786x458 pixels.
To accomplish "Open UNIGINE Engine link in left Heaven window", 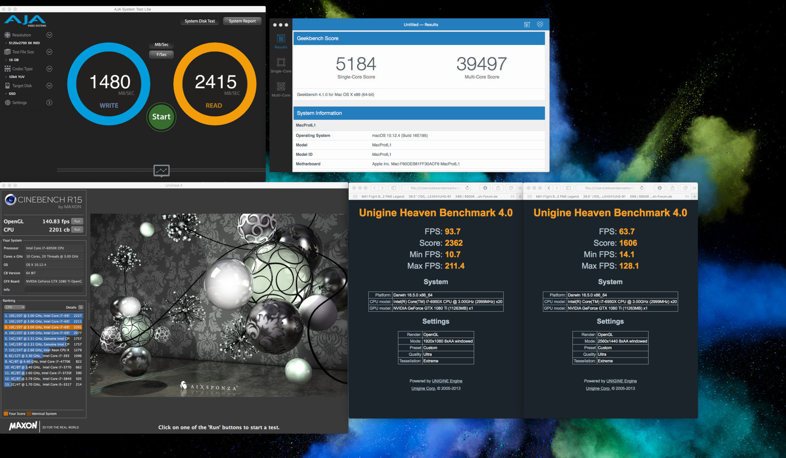I will [x=447, y=381].
